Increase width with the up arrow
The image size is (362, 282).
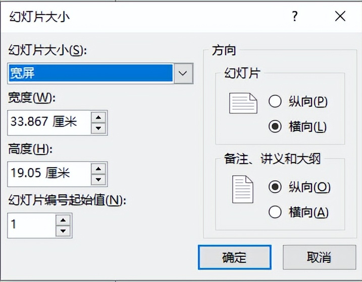[x=98, y=117]
